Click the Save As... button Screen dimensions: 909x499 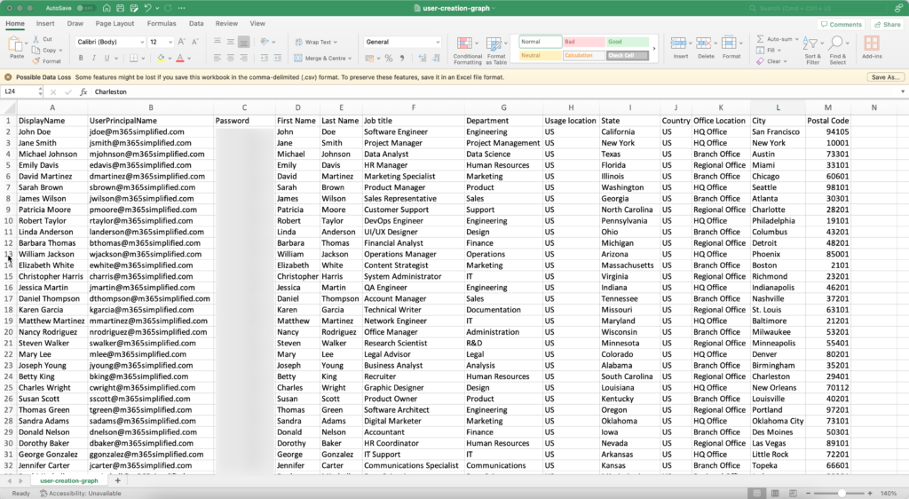(885, 77)
